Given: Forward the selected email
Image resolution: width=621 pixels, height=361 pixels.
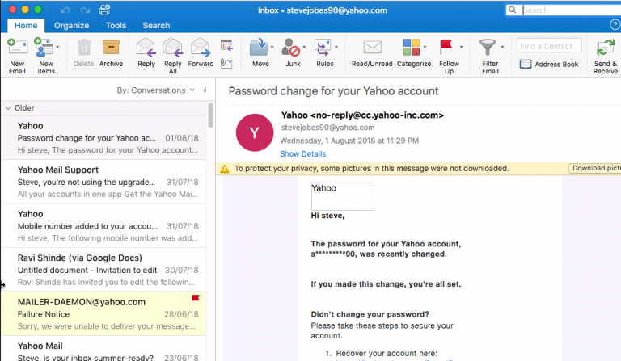Looking at the screenshot, I should click(x=201, y=48).
